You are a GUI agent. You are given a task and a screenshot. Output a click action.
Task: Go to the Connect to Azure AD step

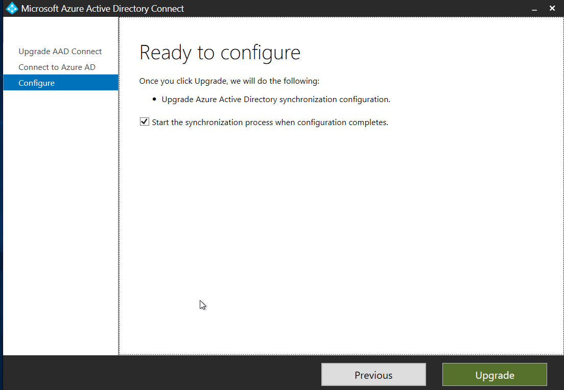pyautogui.click(x=56, y=67)
